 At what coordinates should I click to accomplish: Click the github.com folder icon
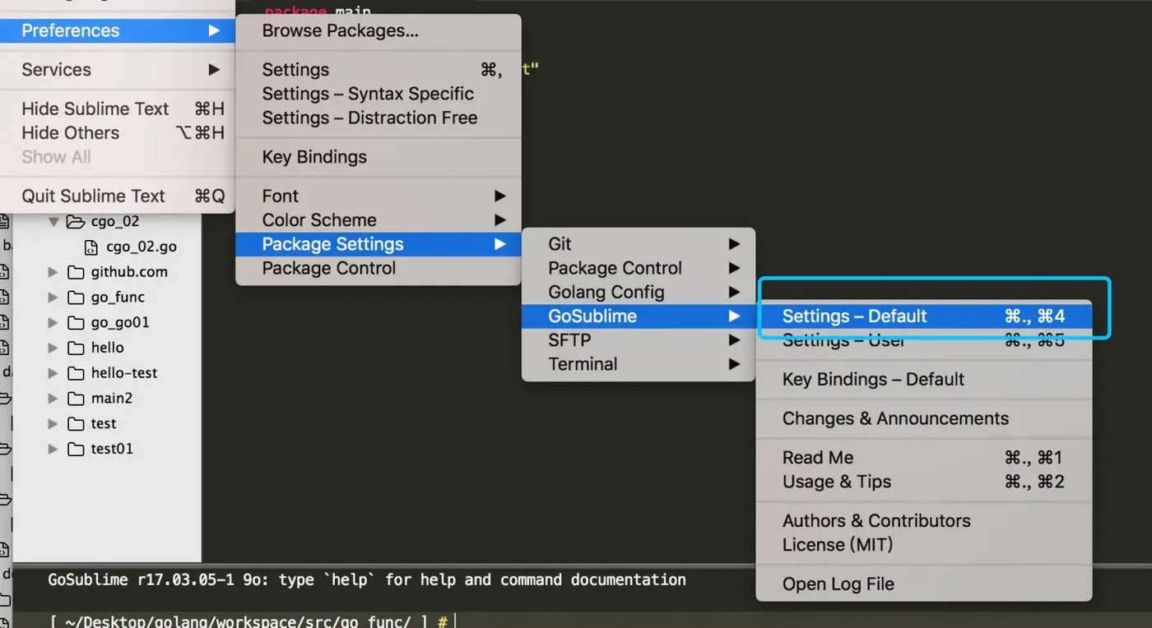point(76,272)
